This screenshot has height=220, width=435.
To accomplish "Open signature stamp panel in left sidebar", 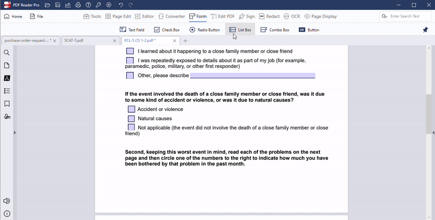I will tap(7, 116).
